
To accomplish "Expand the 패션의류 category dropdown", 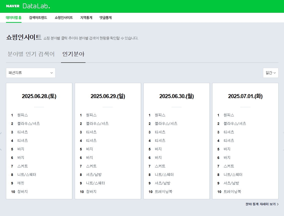I will [x=31, y=73].
